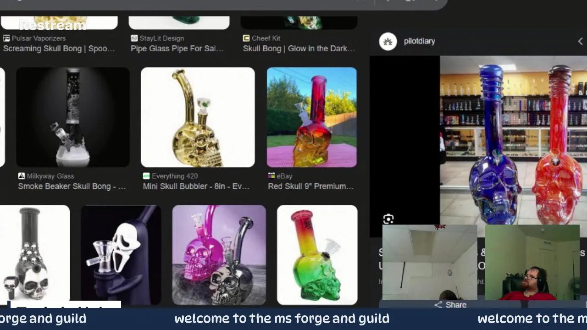
Task: Click the Everything 420 source favicon
Action: (x=146, y=176)
